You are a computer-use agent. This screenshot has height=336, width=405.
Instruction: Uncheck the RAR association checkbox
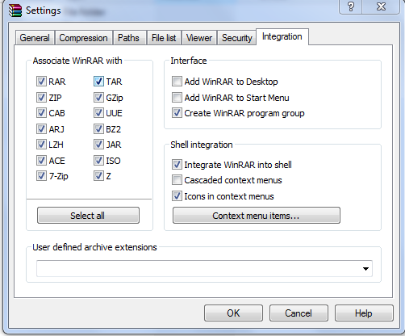[41, 82]
